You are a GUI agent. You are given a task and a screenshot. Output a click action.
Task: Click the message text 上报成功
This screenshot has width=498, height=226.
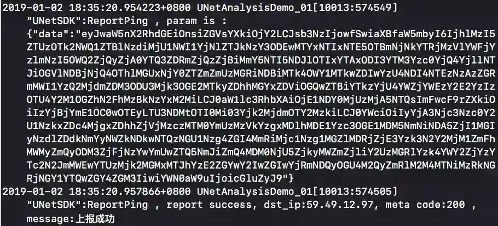point(95,219)
